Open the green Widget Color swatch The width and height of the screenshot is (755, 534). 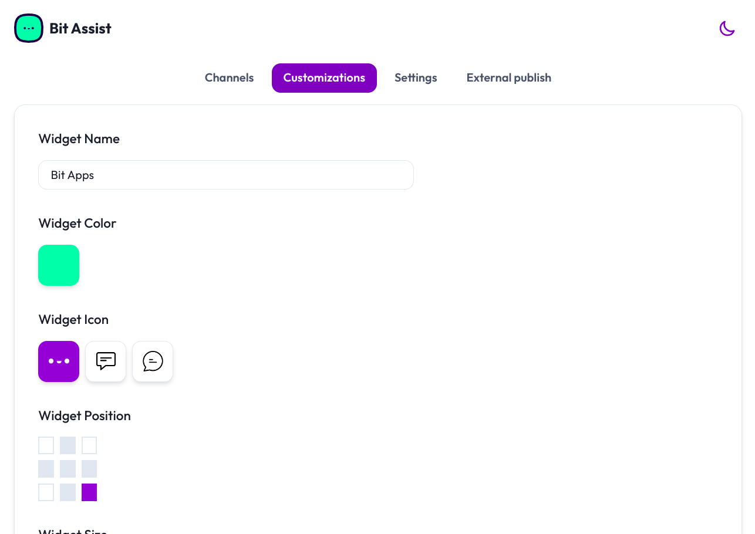pos(59,265)
